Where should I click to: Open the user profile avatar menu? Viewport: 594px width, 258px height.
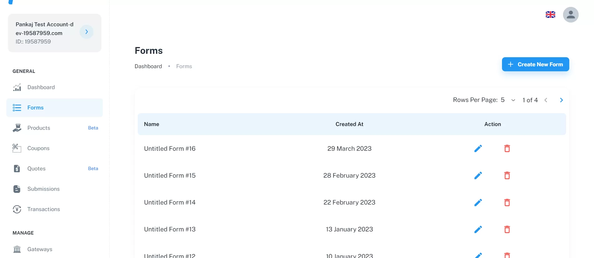pyautogui.click(x=571, y=15)
